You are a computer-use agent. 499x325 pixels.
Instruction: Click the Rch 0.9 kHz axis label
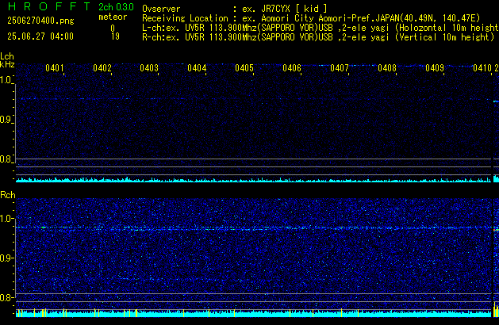(x=6, y=258)
